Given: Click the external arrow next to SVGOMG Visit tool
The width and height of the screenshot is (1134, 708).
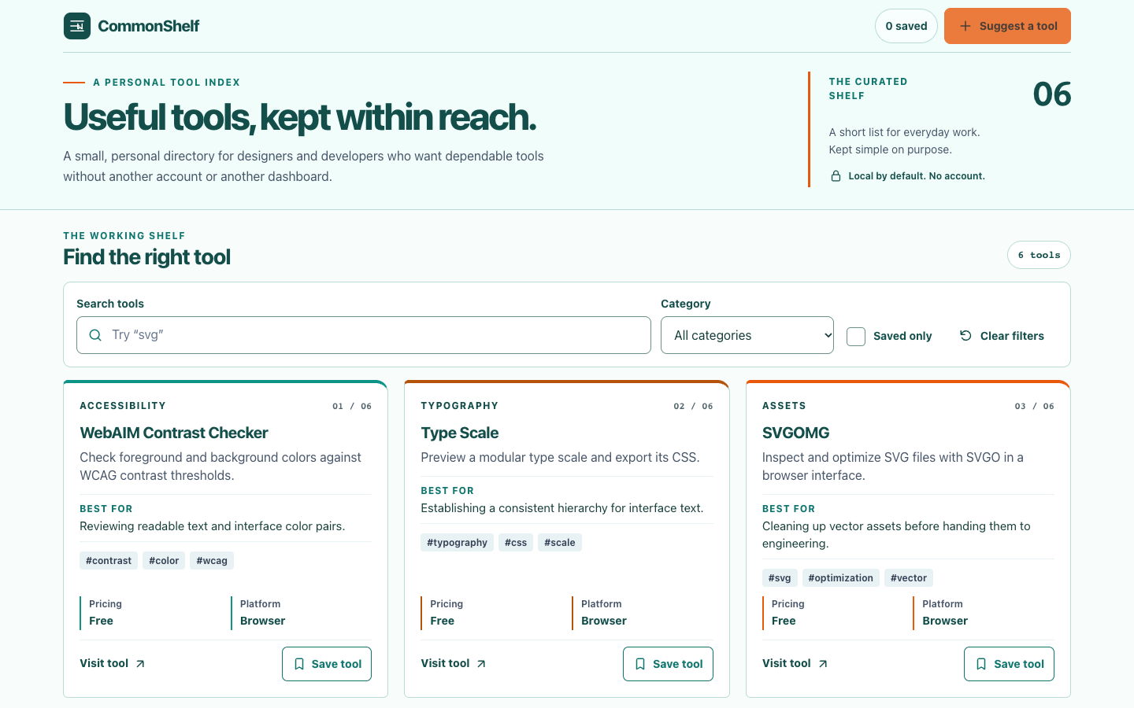Looking at the screenshot, I should pyautogui.click(x=823, y=664).
